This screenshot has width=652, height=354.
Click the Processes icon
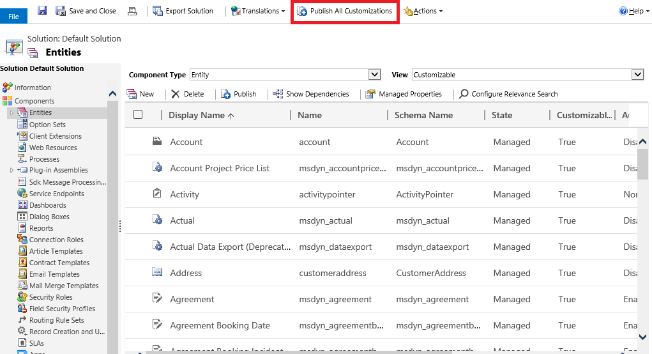22,159
